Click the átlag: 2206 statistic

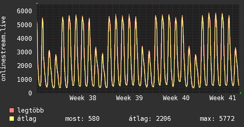150,119
